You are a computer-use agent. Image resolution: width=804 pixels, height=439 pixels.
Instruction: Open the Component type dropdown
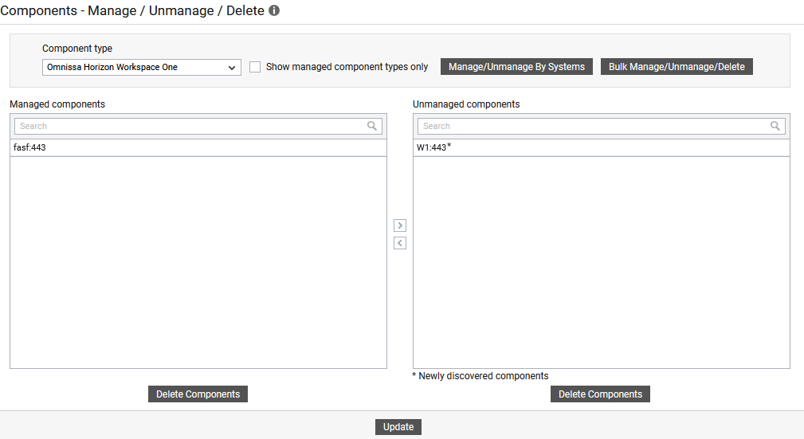tap(142, 67)
